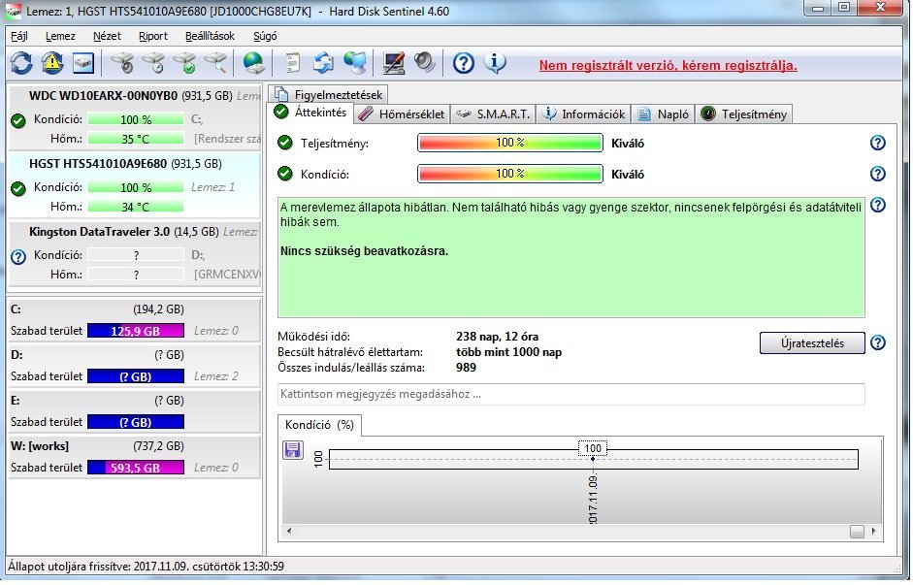Click help icon beside green status text
The image size is (913, 585).
877,205
